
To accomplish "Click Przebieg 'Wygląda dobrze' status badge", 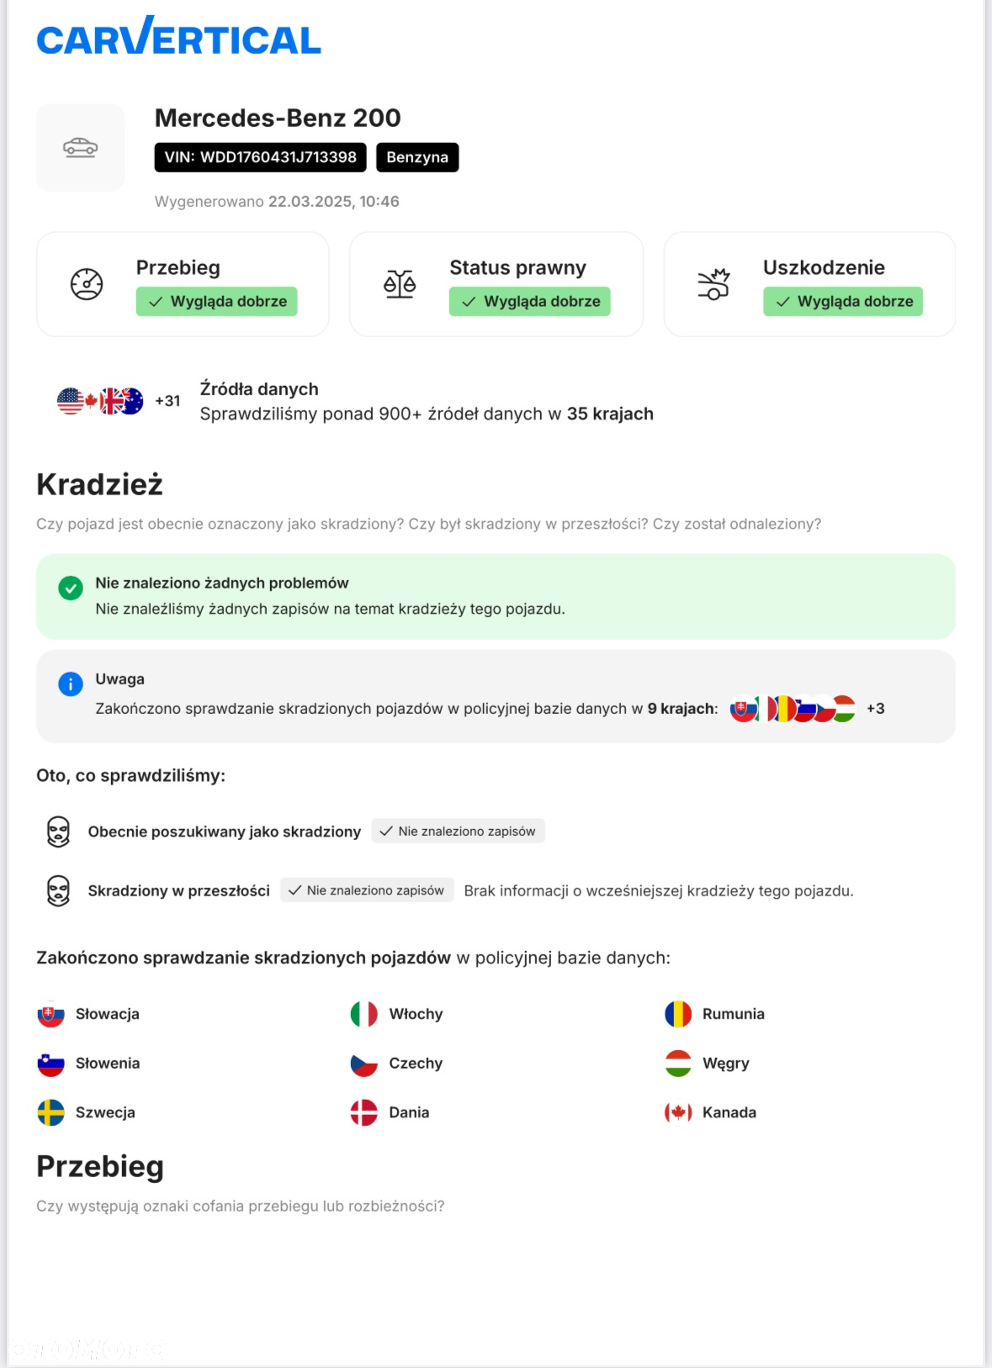I will pos(217,301).
